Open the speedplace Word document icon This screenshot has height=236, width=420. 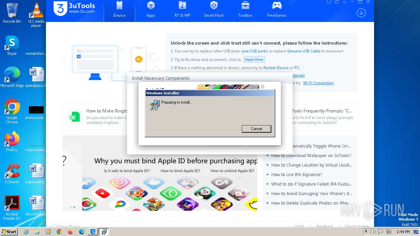click(x=36, y=77)
